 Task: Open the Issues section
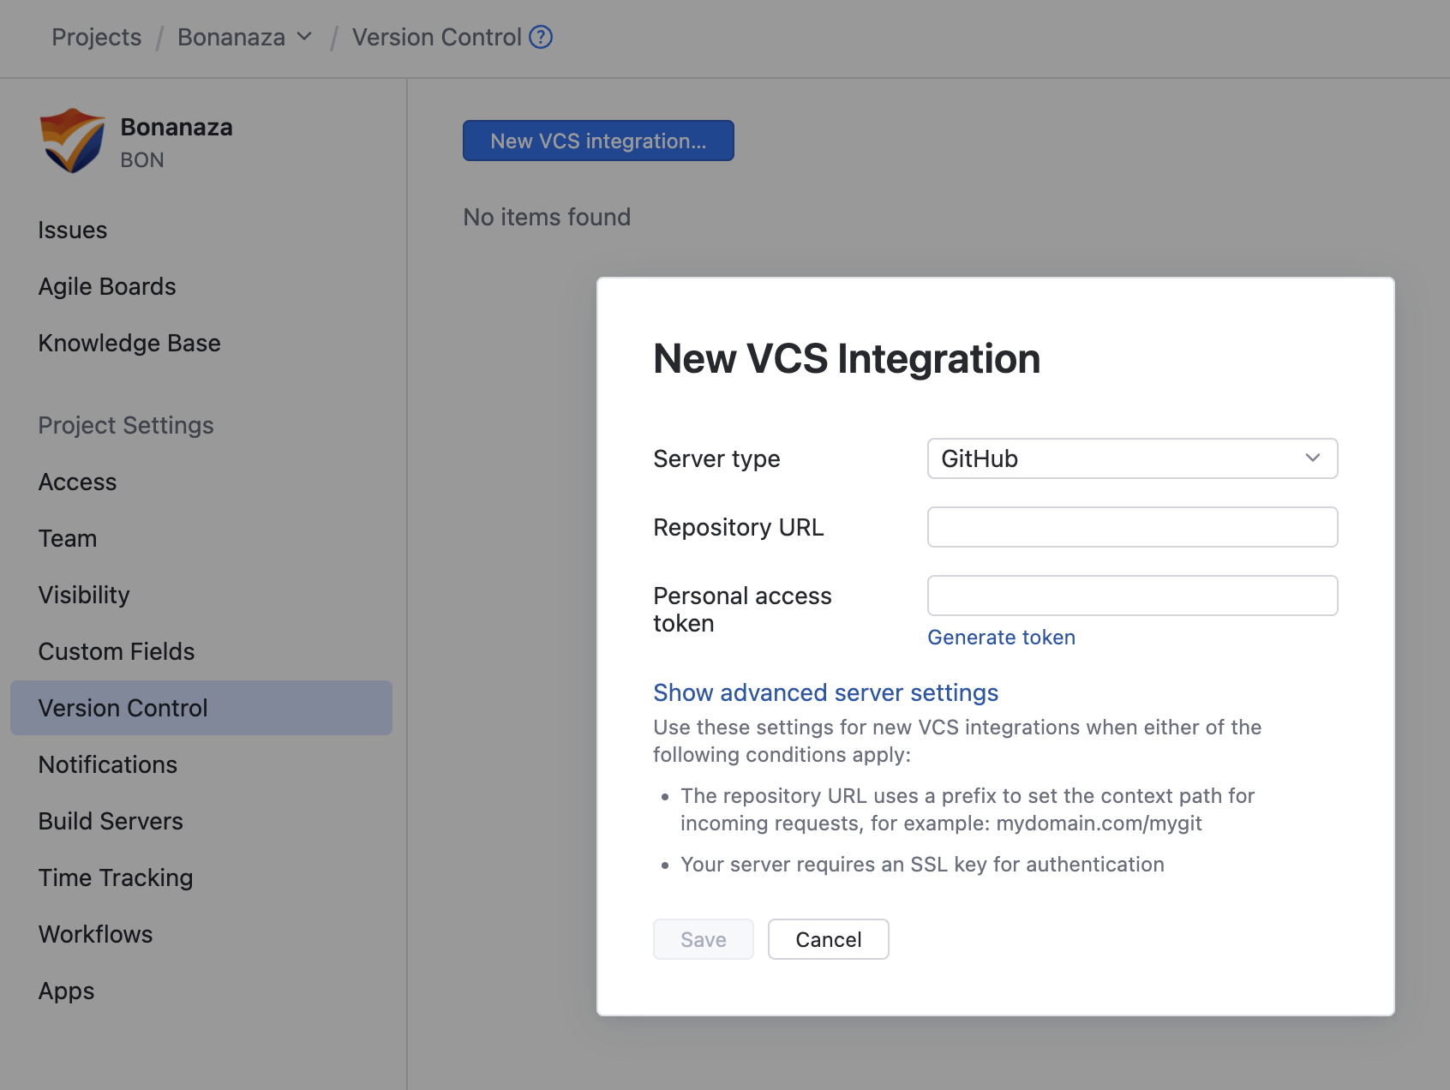click(x=72, y=230)
